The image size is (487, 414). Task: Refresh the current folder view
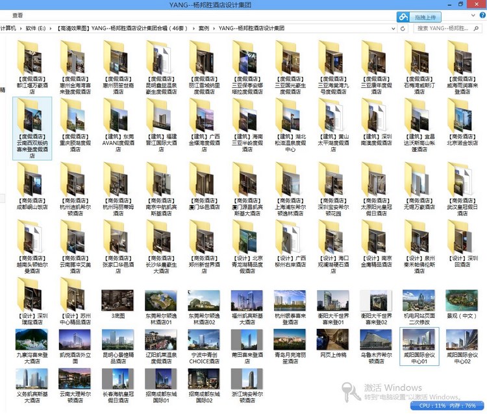[403, 29]
